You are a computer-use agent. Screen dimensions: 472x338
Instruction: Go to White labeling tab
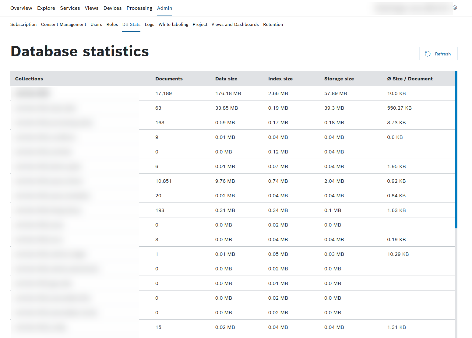pyautogui.click(x=173, y=24)
